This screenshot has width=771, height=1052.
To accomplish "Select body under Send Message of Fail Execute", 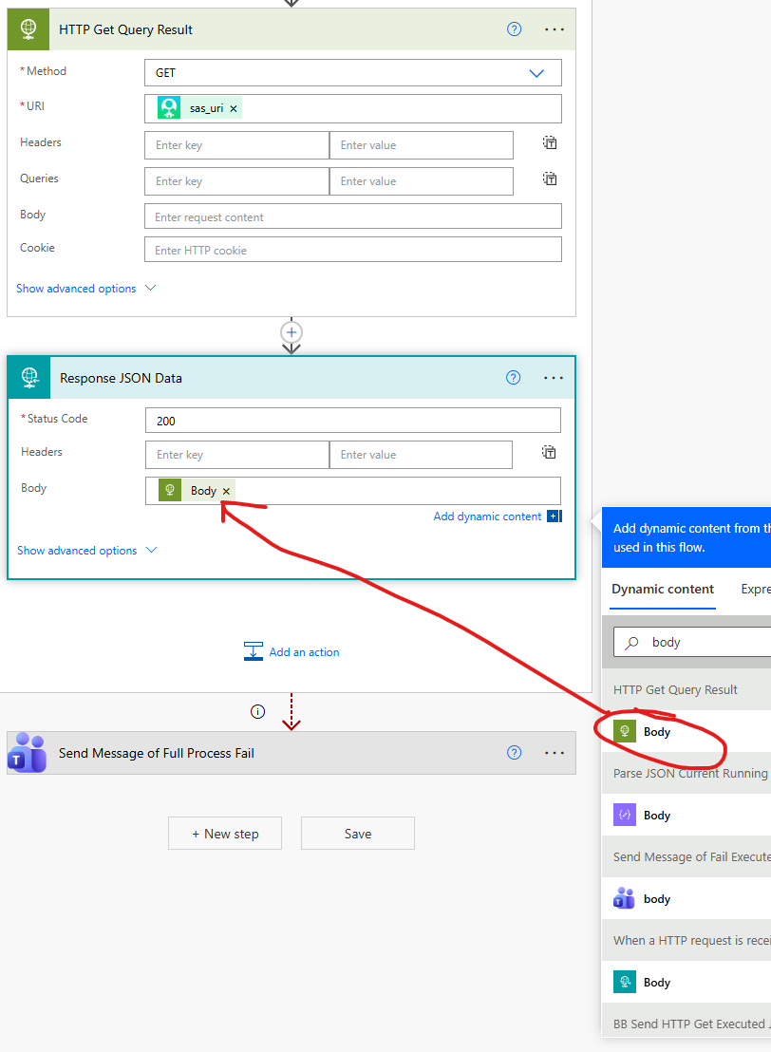I will 686,898.
